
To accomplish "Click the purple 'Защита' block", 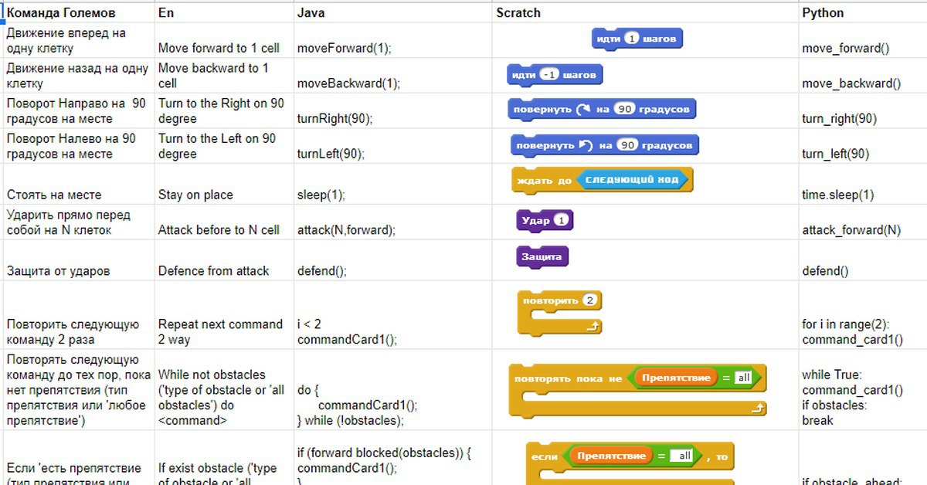I will (x=542, y=256).
